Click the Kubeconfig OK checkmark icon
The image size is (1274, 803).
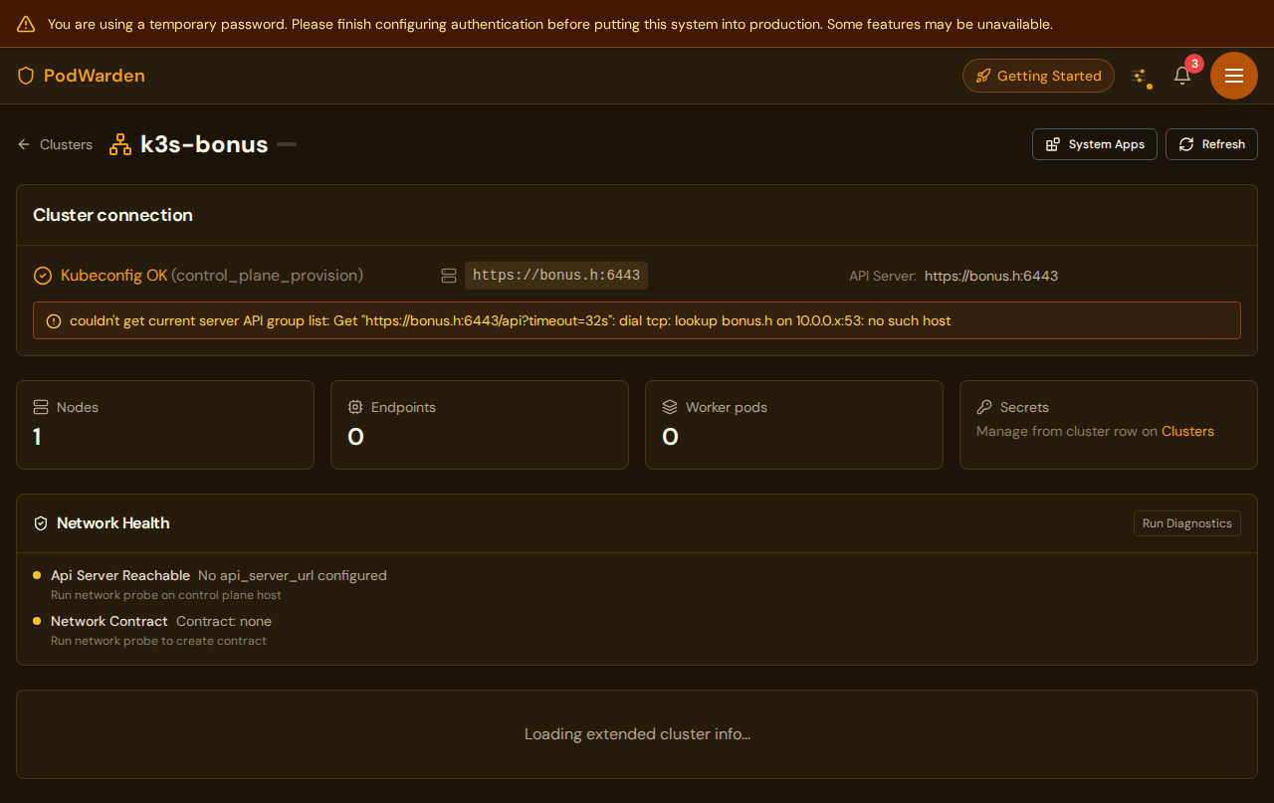[42, 275]
